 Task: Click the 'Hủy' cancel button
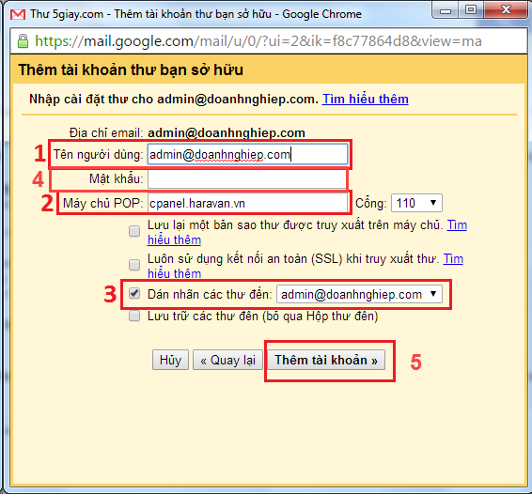pos(170,360)
